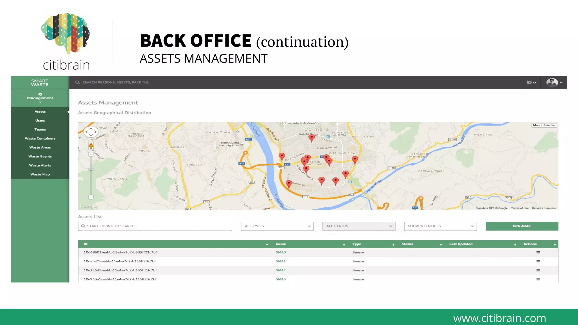Open Waste Containers in sidebar
Image resolution: width=578 pixels, height=325 pixels.
click(40, 139)
